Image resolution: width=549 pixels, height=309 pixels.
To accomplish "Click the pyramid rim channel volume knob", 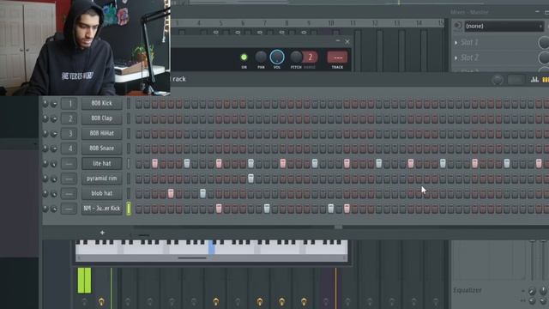I will tap(54, 179).
